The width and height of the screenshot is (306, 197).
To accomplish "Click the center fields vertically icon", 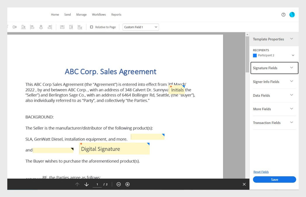I will [41, 27].
